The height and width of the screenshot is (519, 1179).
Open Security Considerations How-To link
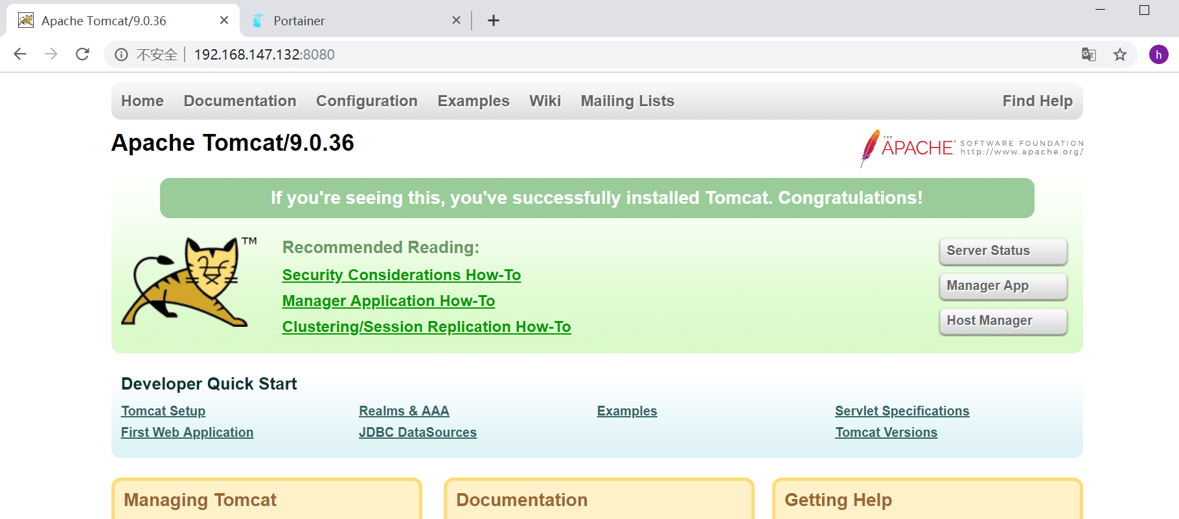[x=402, y=275]
